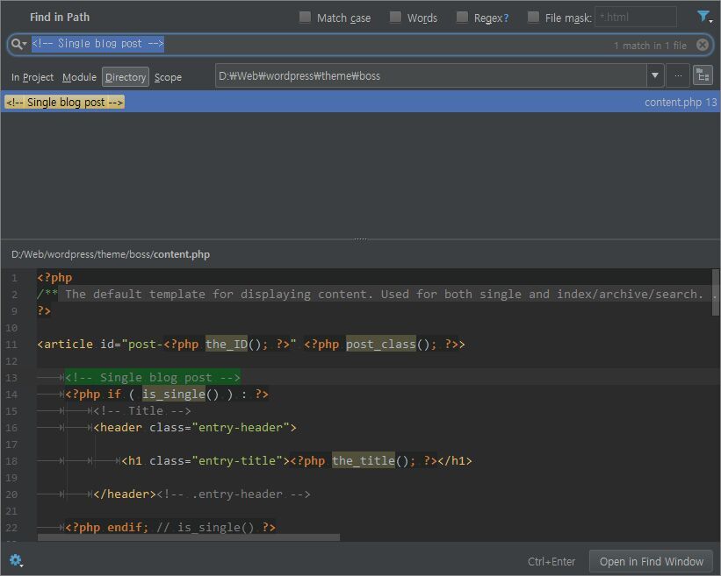
Task: Click the horizontal scrollbar in code preview
Action: (x=189, y=537)
